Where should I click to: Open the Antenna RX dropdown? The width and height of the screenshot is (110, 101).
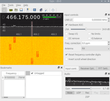(x=95, y=49)
